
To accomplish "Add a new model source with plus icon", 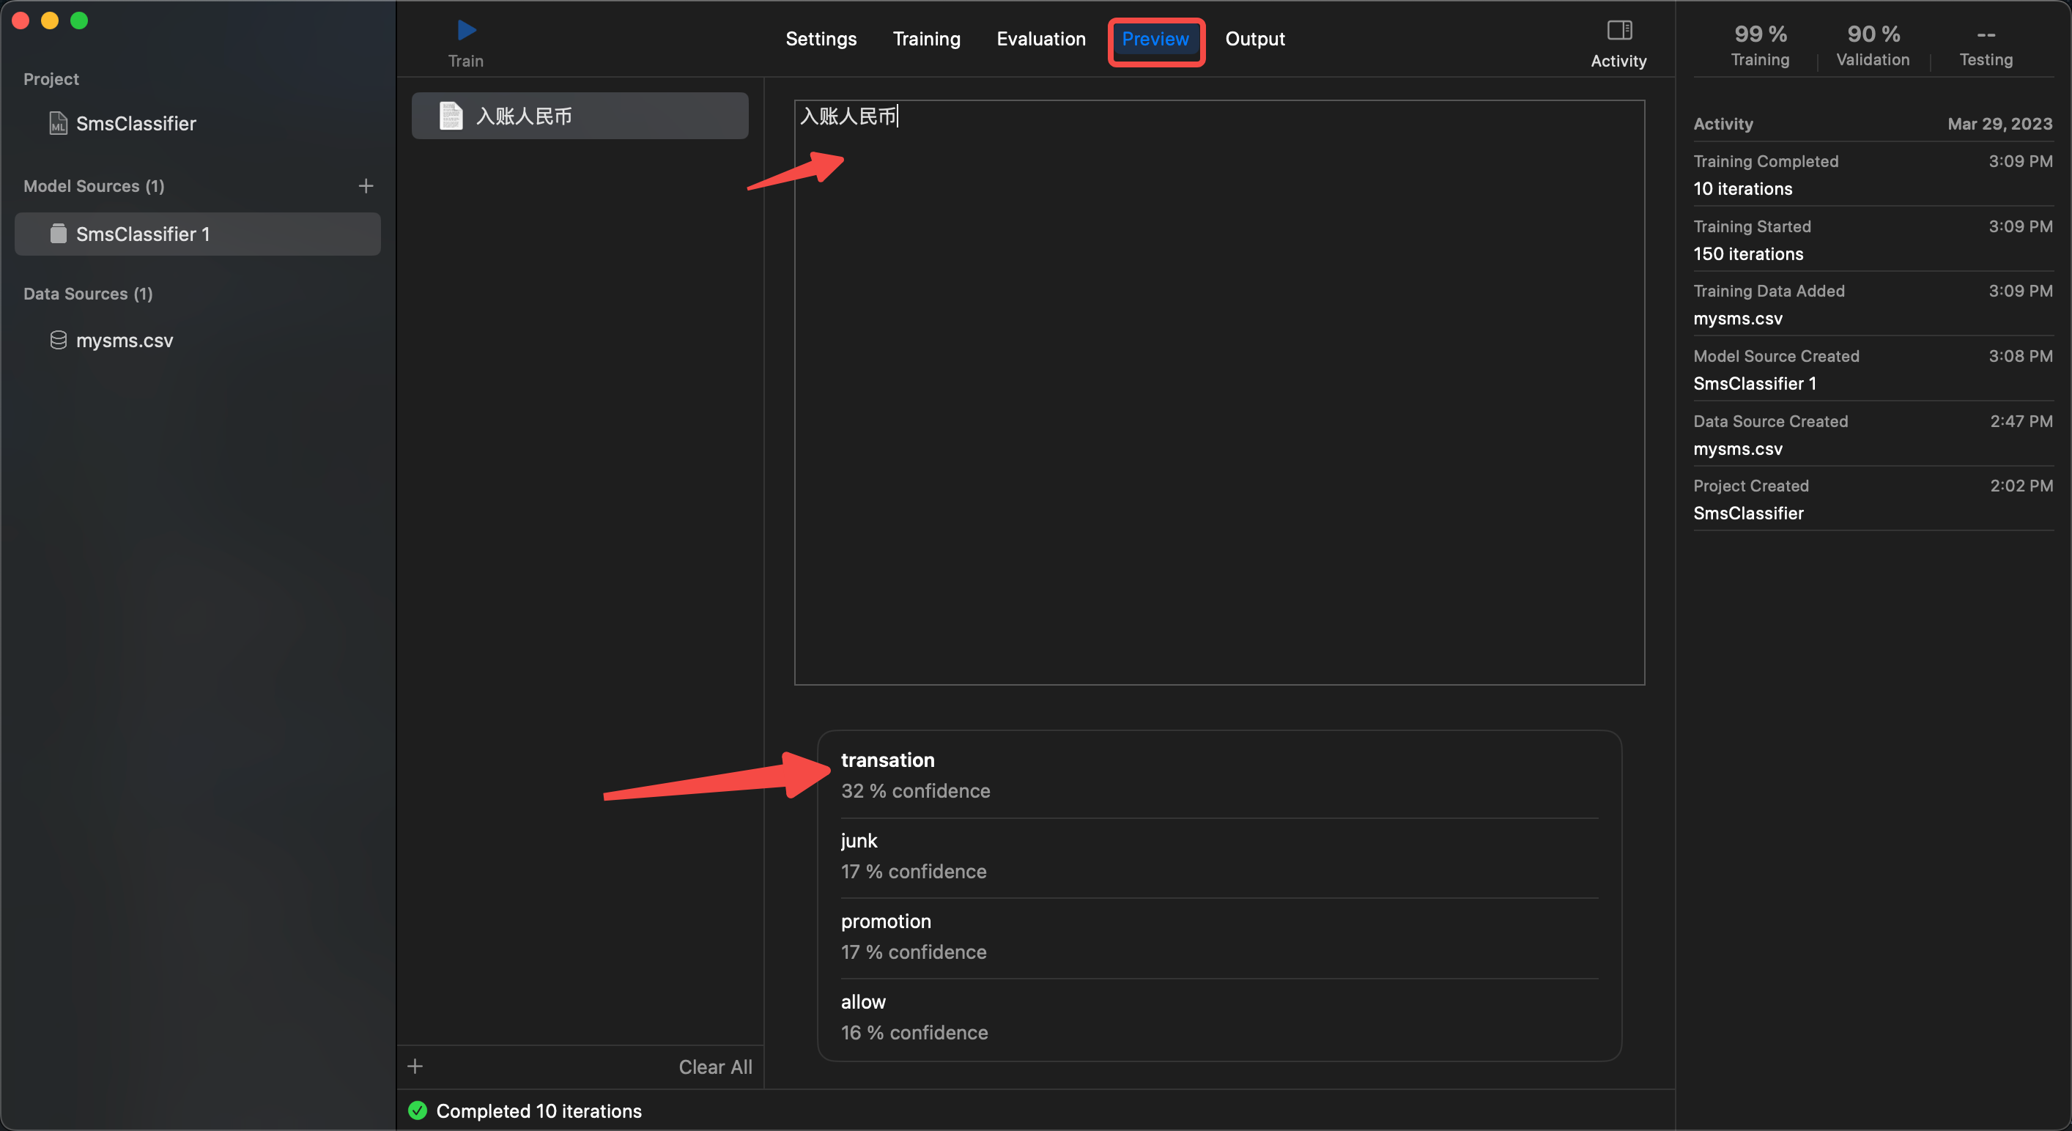I will coord(366,186).
